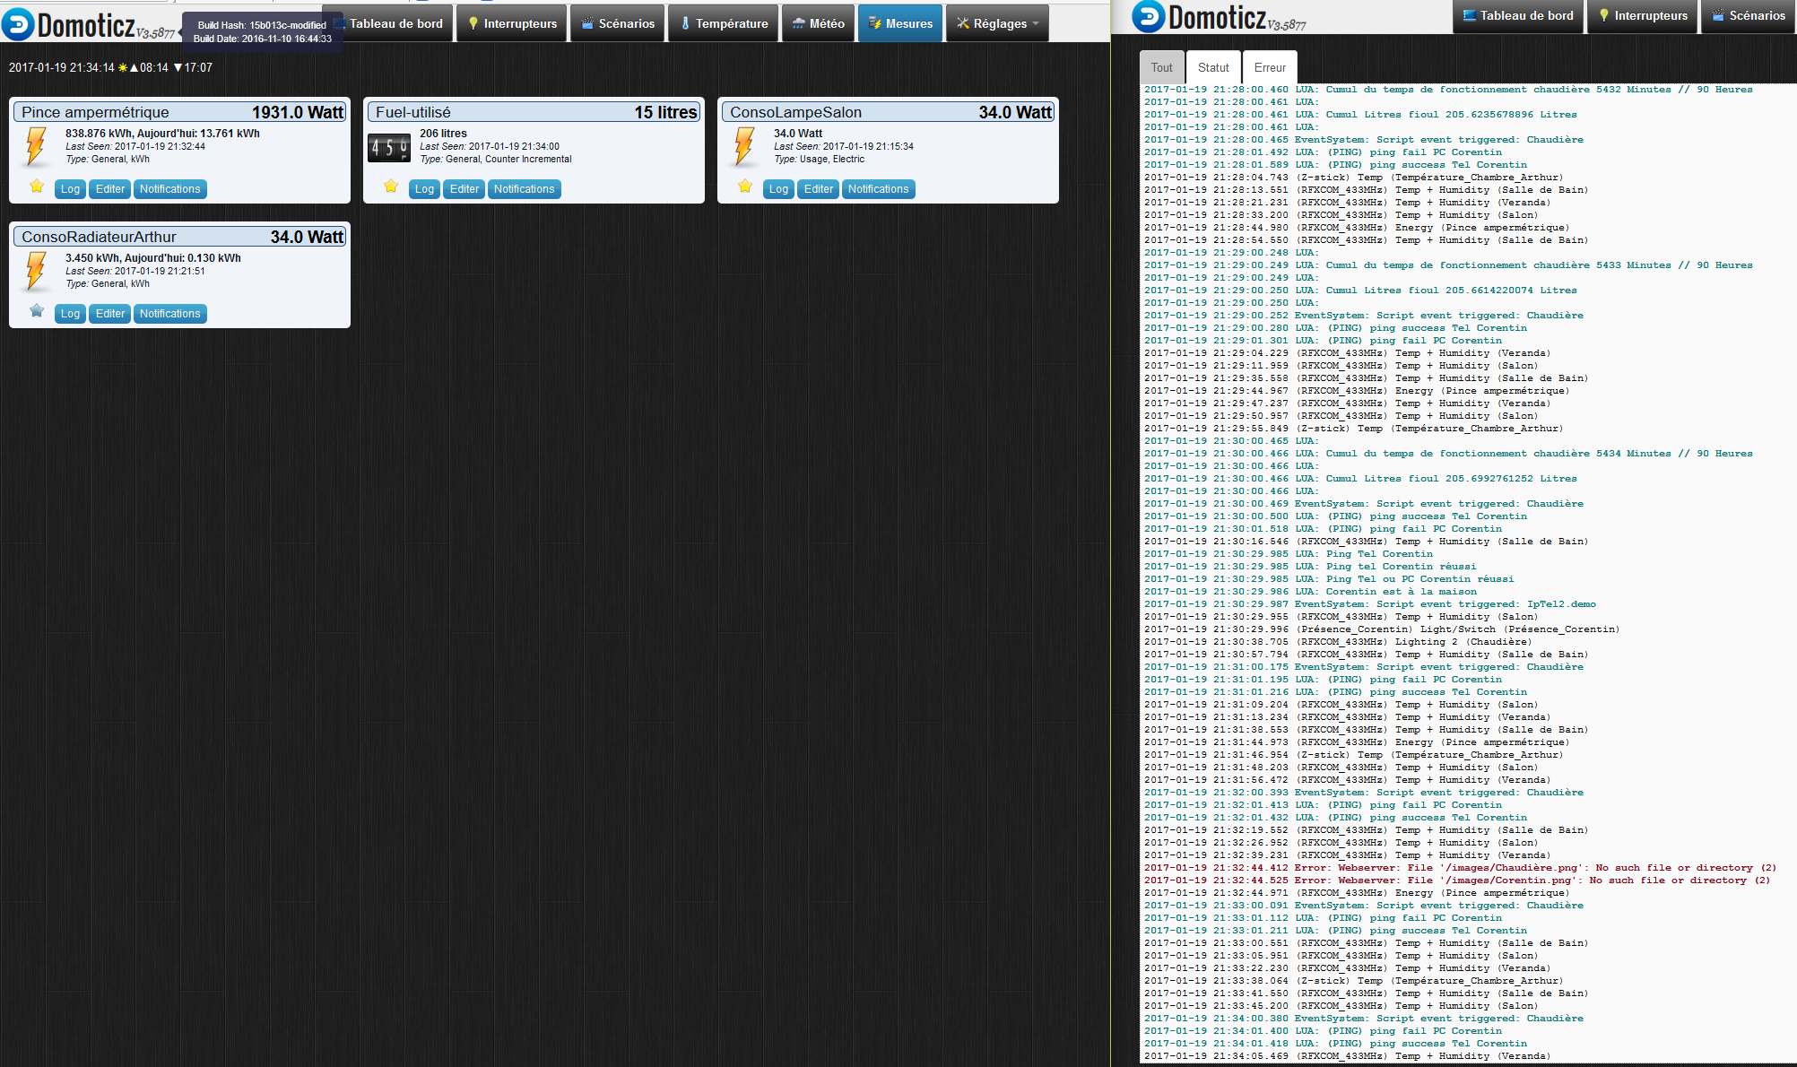The height and width of the screenshot is (1067, 1797).
Task: Switch to the Statut log tab
Action: (x=1213, y=67)
